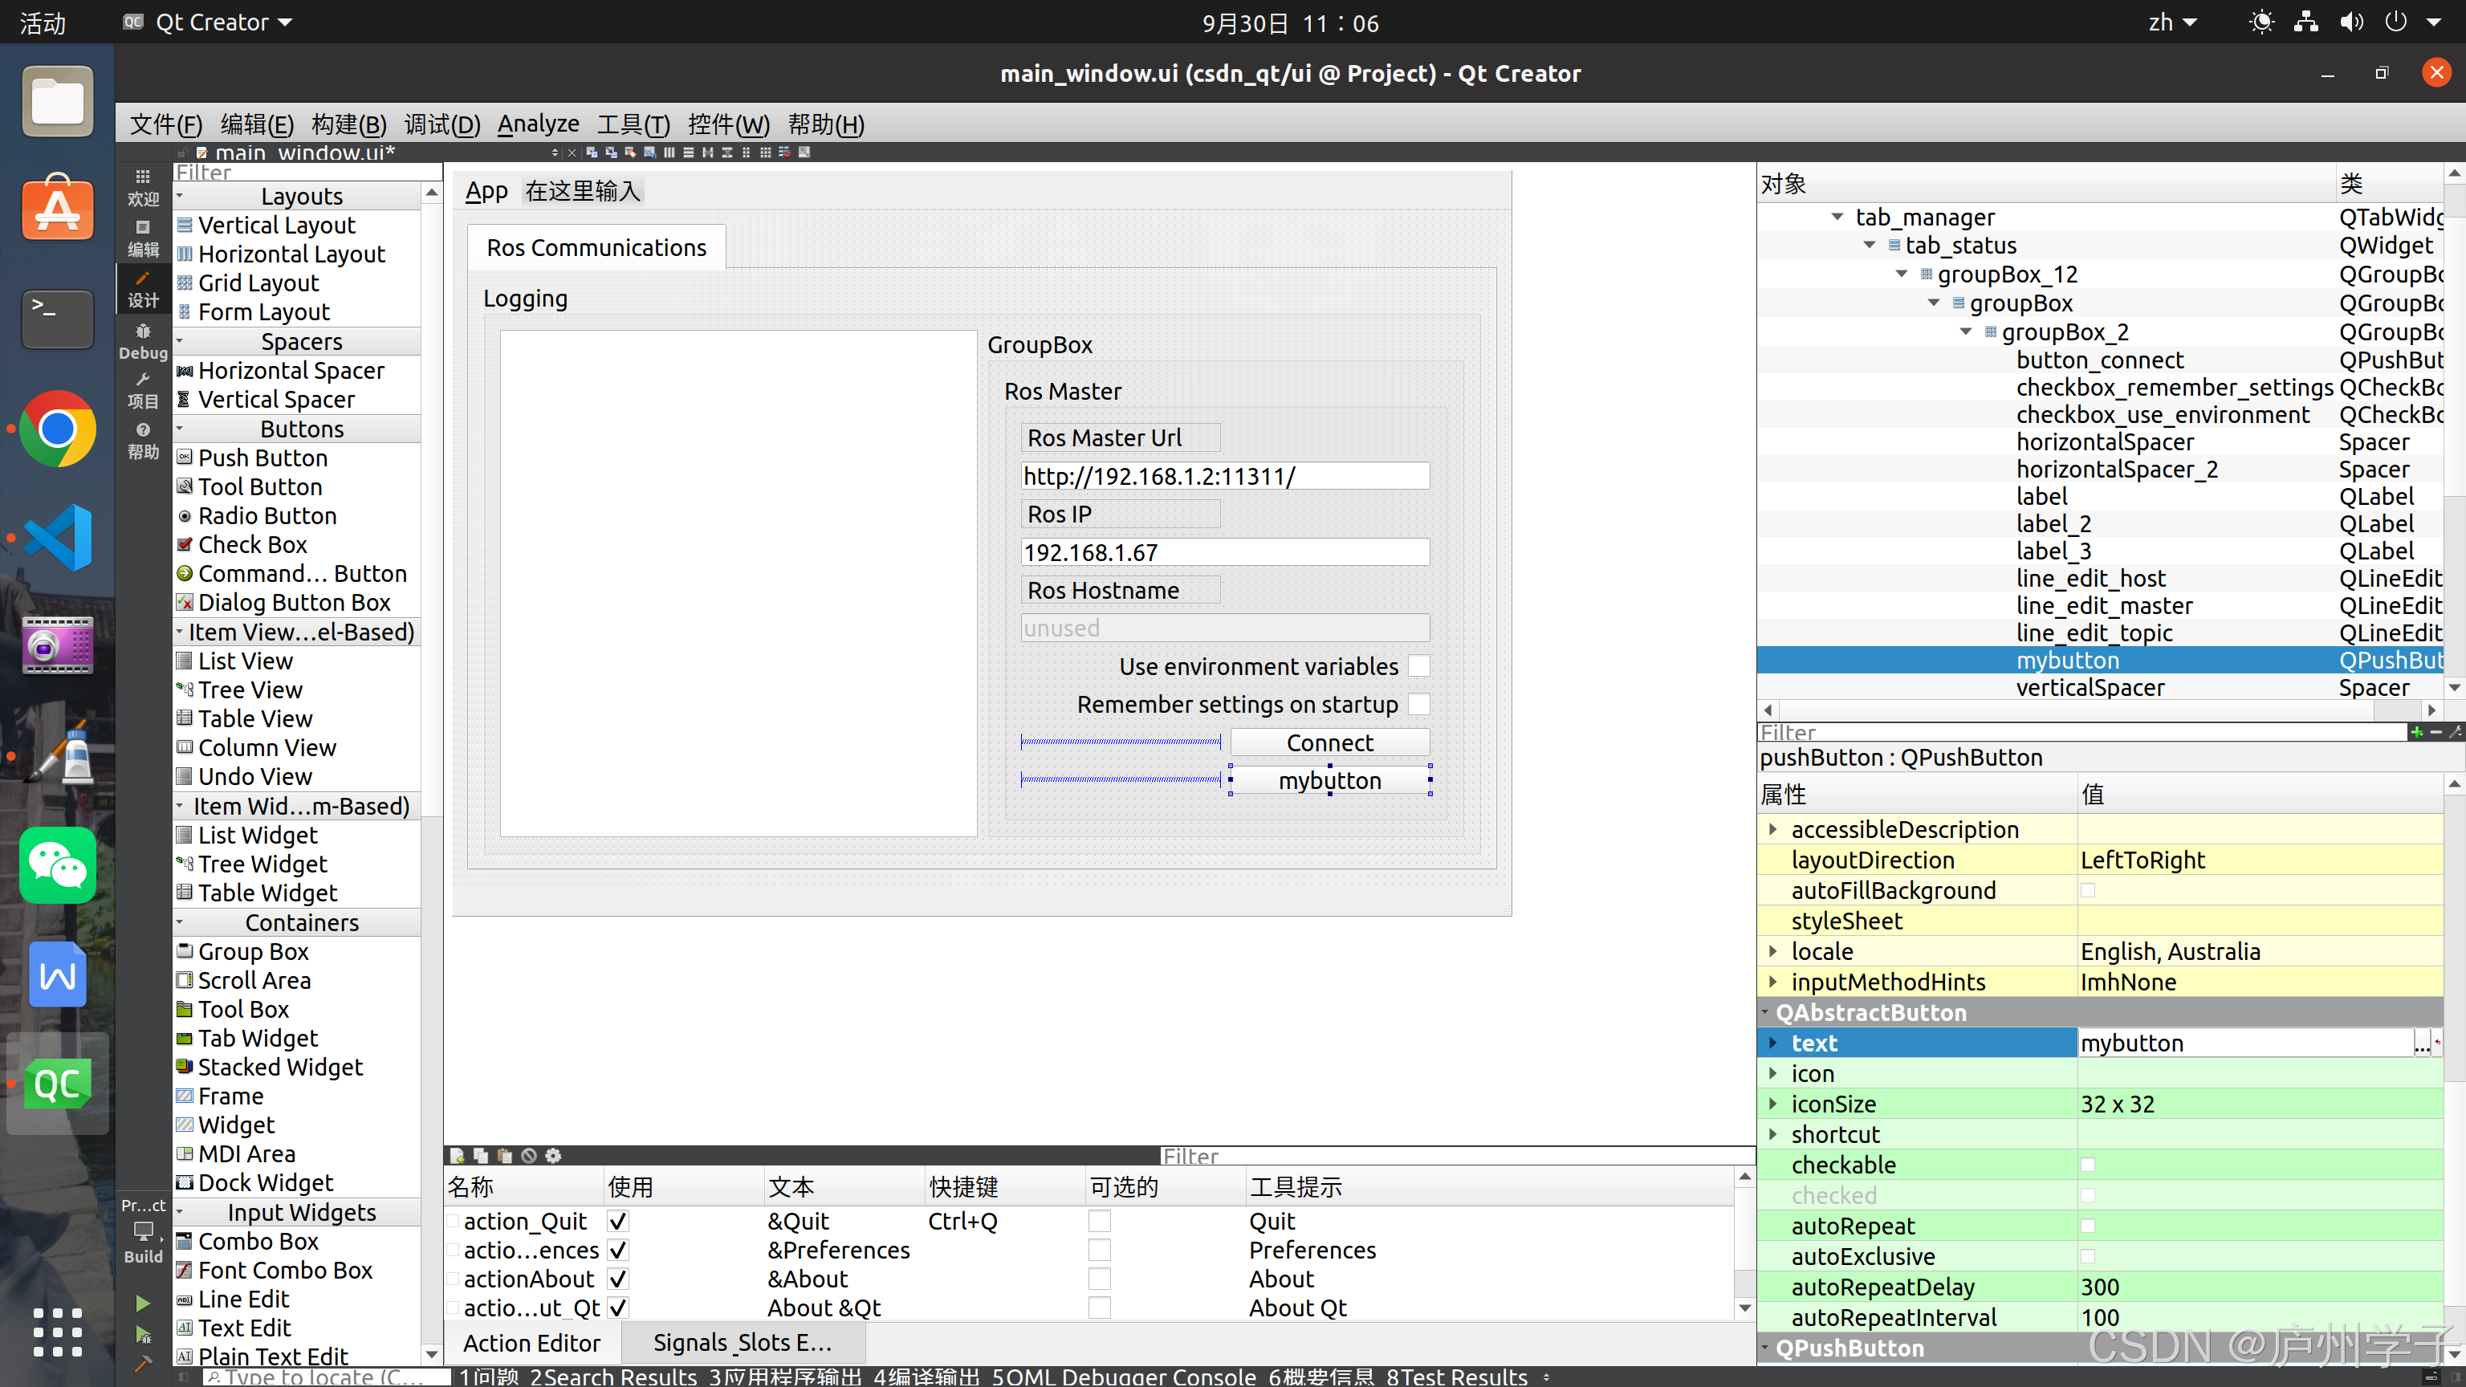Pick the Push Button widget
Image resolution: width=2466 pixels, height=1387 pixels.
coord(262,458)
